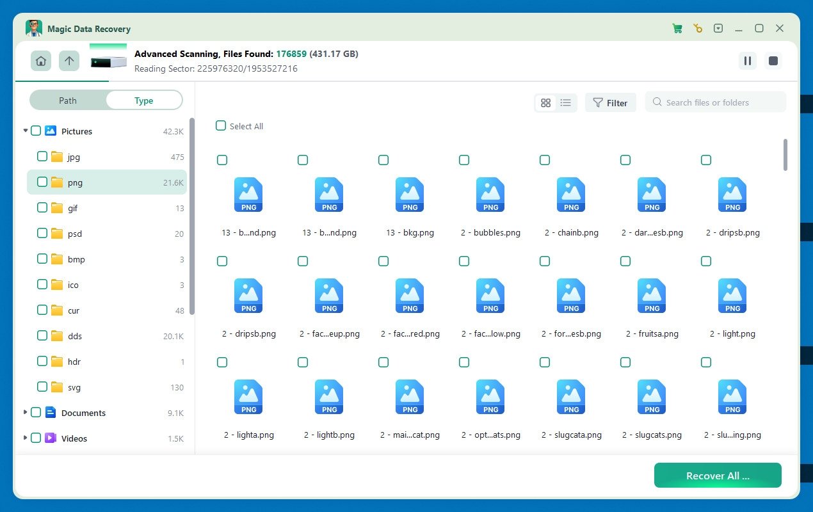
Task: Click the Home icon button
Action: tap(41, 61)
